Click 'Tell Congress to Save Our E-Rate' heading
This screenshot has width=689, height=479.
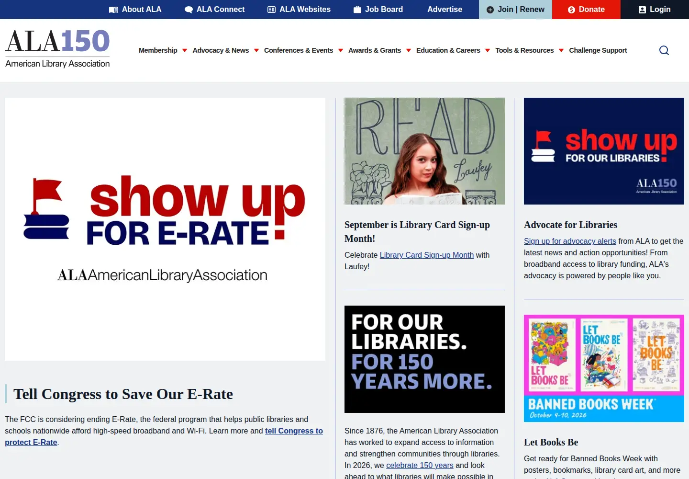123,394
